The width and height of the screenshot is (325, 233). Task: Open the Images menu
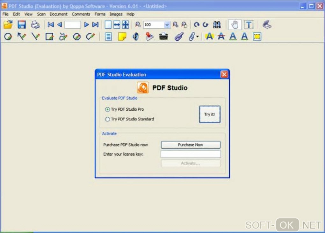pyautogui.click(x=116, y=14)
